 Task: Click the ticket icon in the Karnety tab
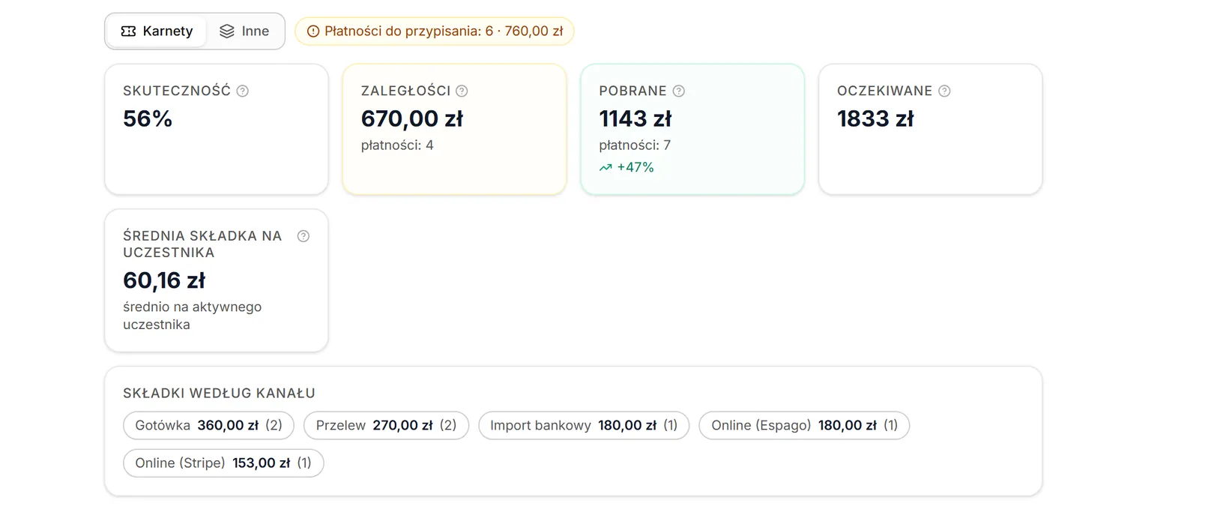pyautogui.click(x=128, y=31)
